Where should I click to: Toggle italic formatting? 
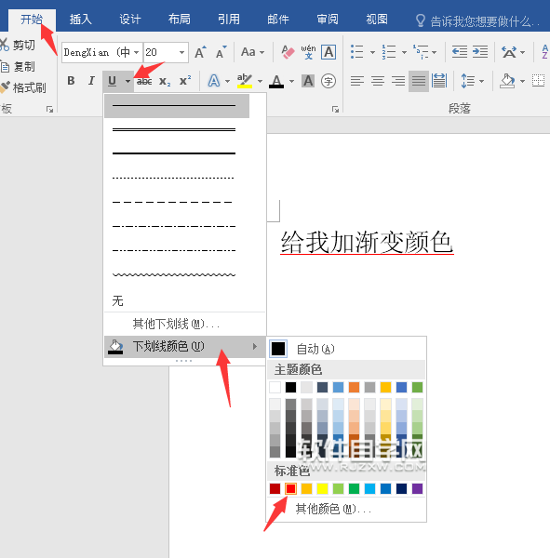(x=91, y=81)
